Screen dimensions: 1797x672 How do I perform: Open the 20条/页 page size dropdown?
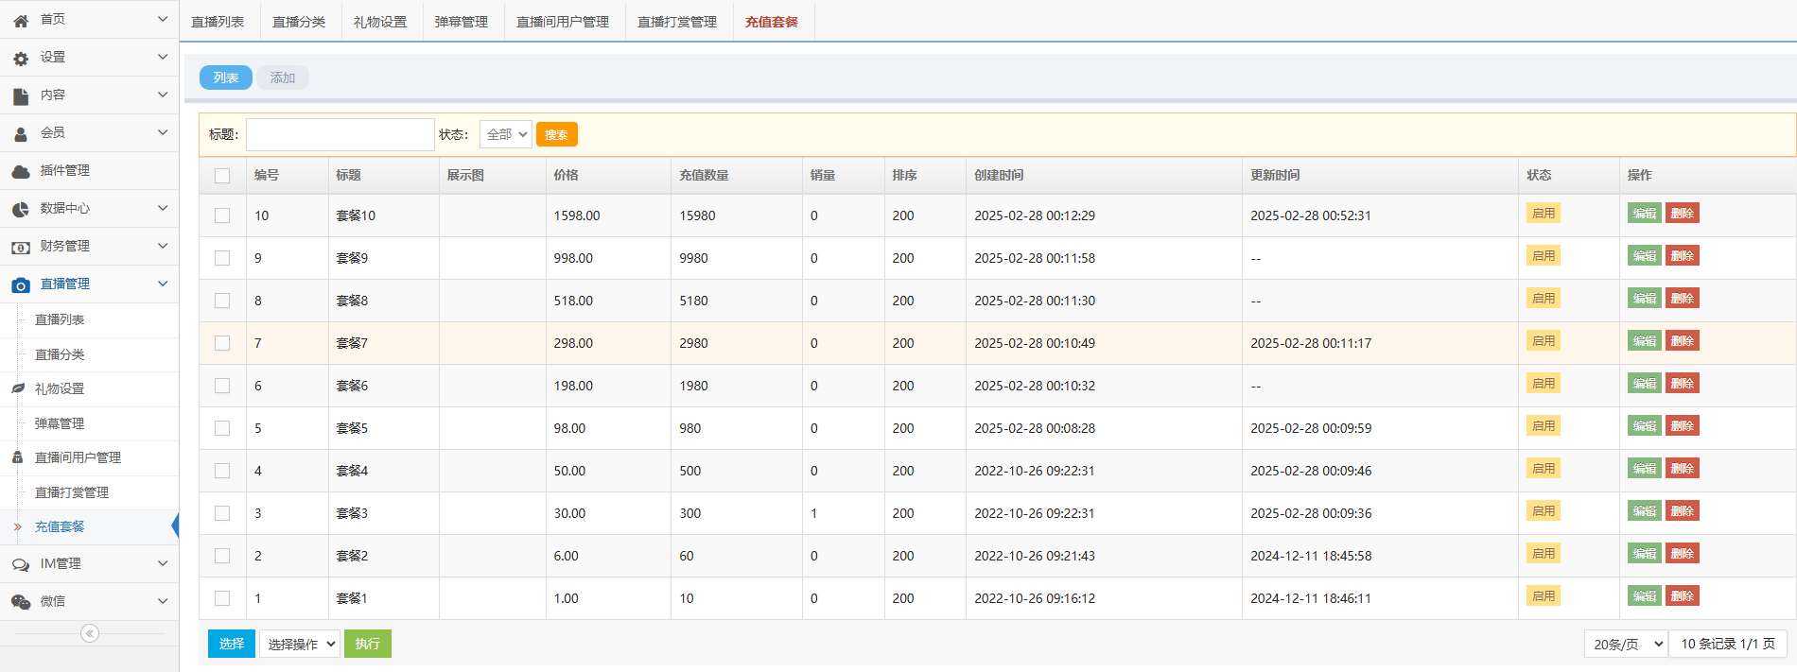click(1625, 644)
